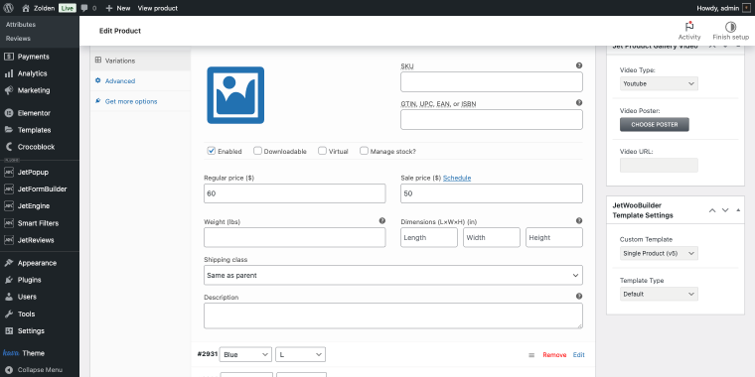Click New in admin bar
Image resolution: width=755 pixels, height=377 pixels.
coord(118,8)
